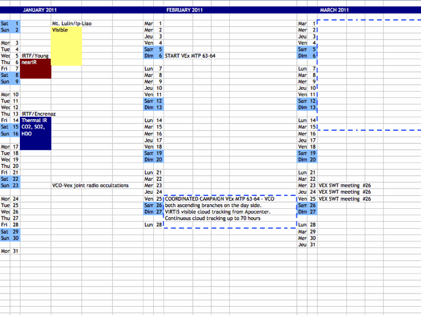The image size is (421, 315).
Task: Select the Mon 31 January date cell
Action: [x=10, y=251]
